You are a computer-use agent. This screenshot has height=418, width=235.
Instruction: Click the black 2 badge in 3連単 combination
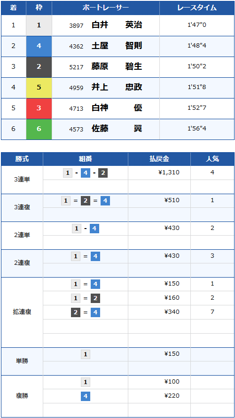click(103, 173)
